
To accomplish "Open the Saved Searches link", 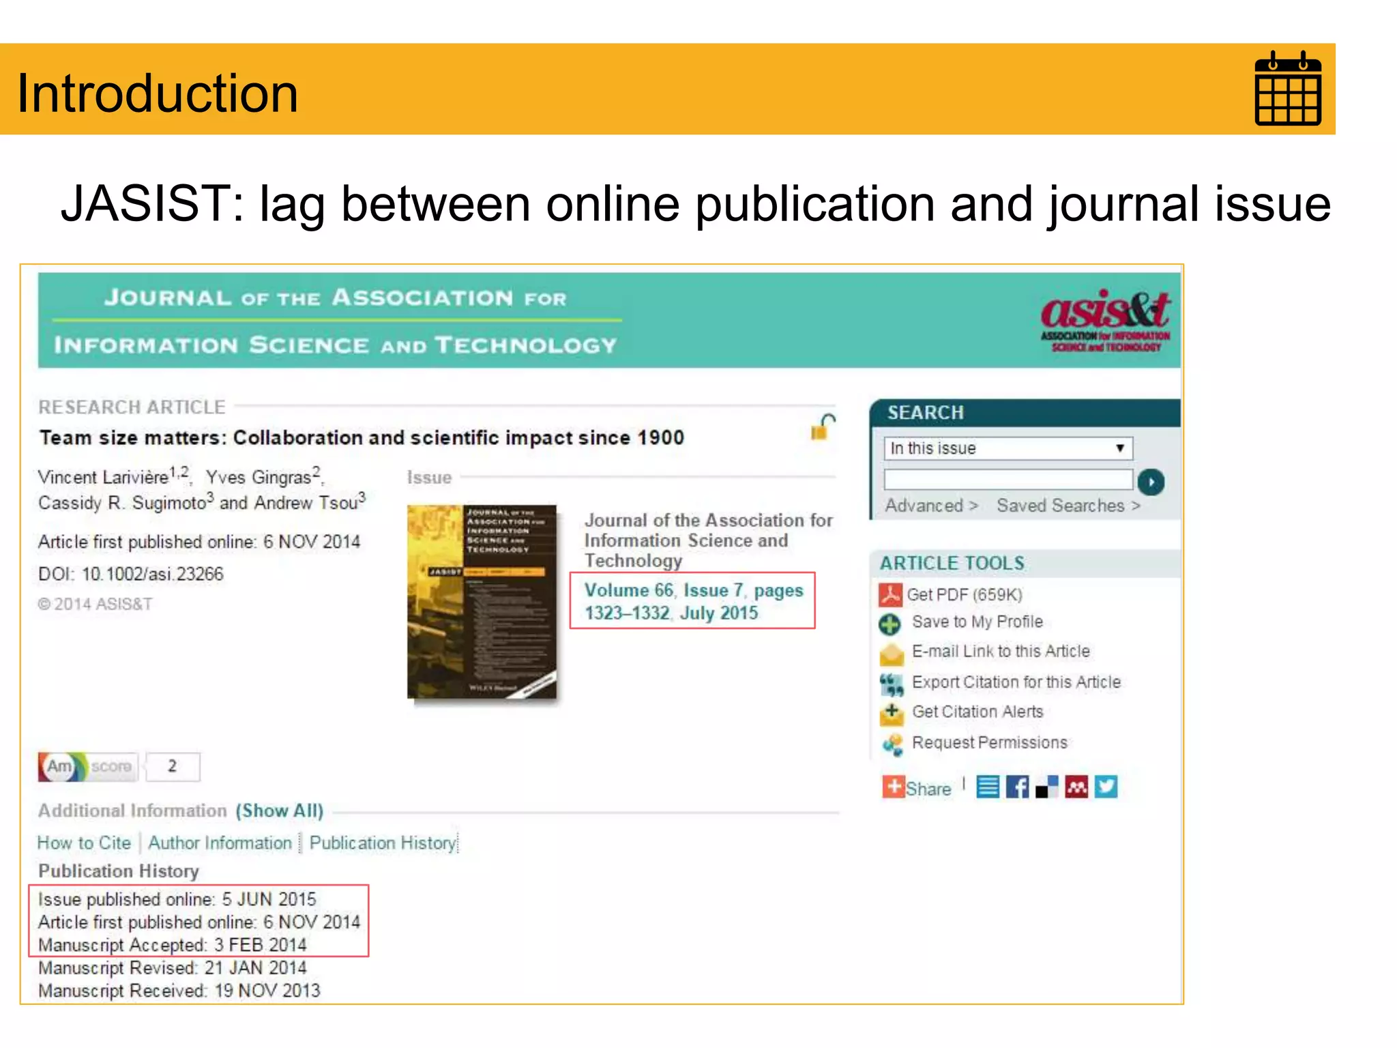I will pos(1068,506).
